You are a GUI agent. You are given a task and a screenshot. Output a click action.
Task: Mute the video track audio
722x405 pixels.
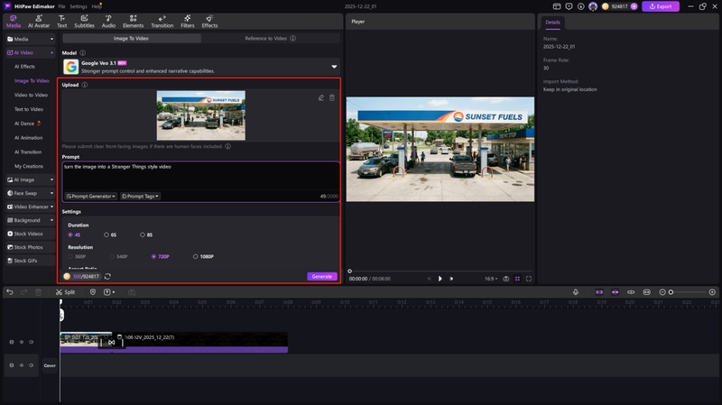[31, 342]
